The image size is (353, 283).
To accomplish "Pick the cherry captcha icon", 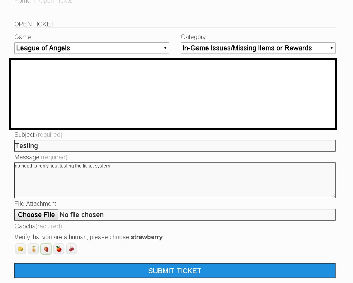I will [x=72, y=249].
